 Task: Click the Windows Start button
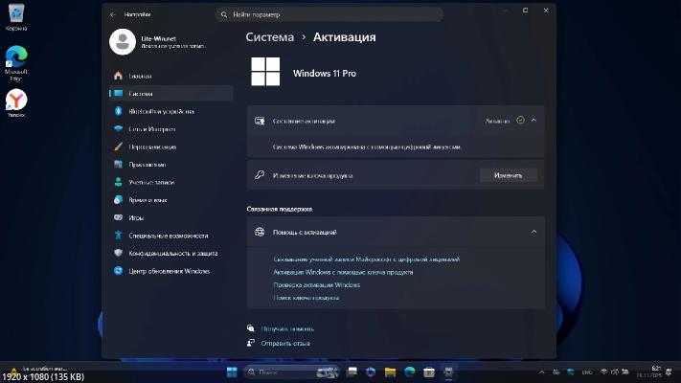(233, 372)
